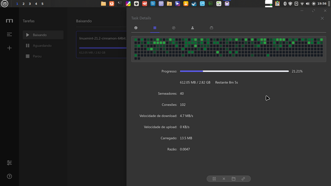
Task: Pause the task from bottom action bar
Action: click(x=214, y=179)
